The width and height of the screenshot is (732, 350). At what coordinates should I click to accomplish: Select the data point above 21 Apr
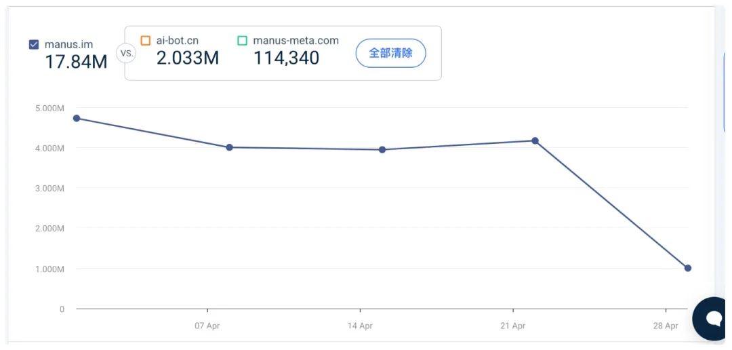(x=535, y=140)
